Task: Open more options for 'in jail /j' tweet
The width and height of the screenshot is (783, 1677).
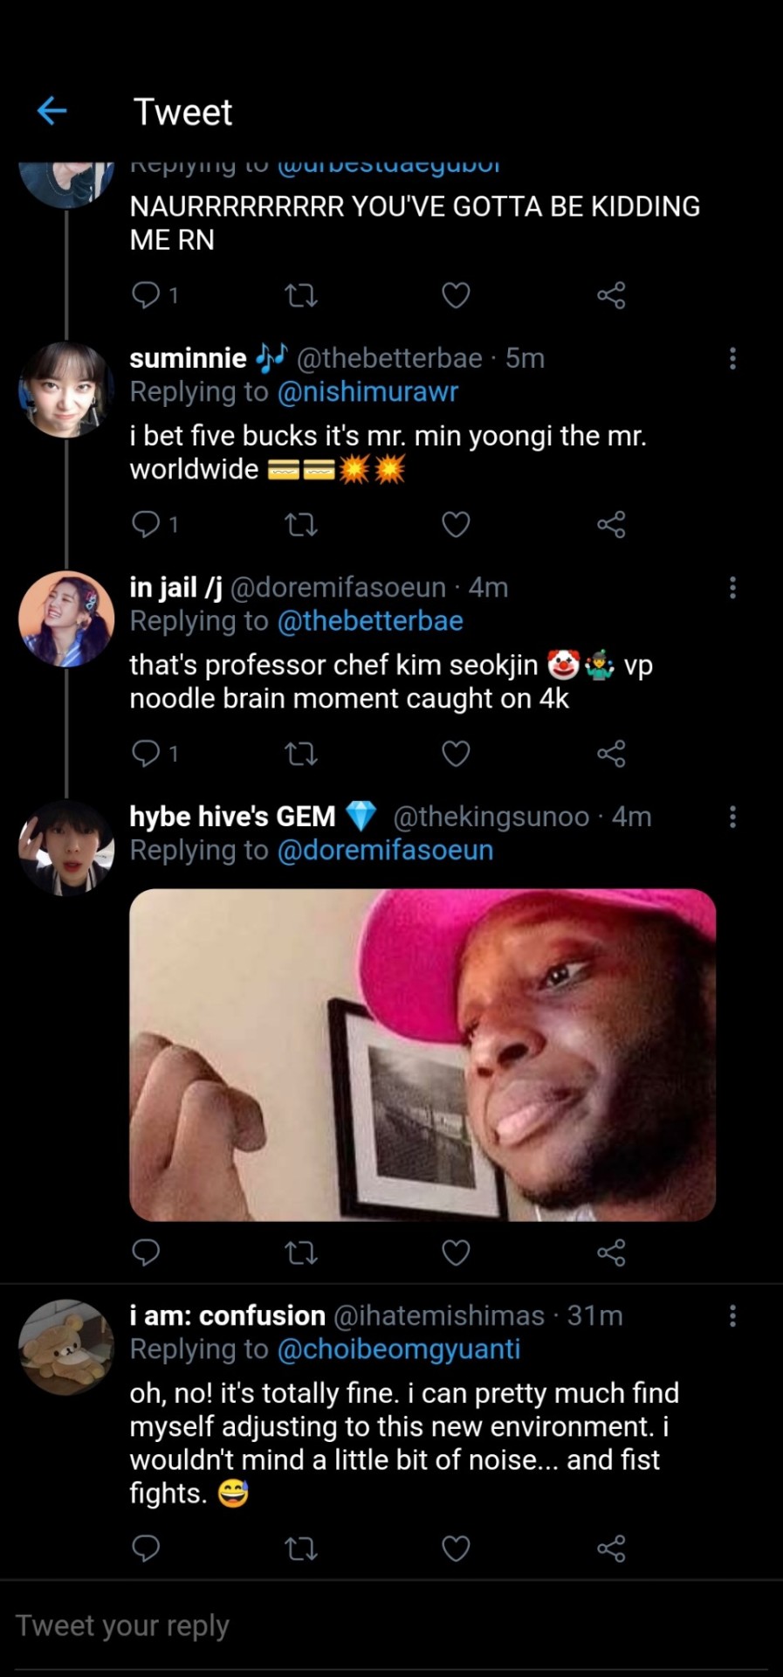Action: [x=732, y=588]
